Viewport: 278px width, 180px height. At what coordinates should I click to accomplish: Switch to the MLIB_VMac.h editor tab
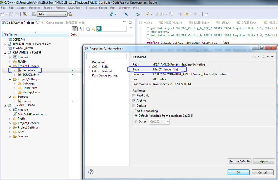click(x=171, y=23)
